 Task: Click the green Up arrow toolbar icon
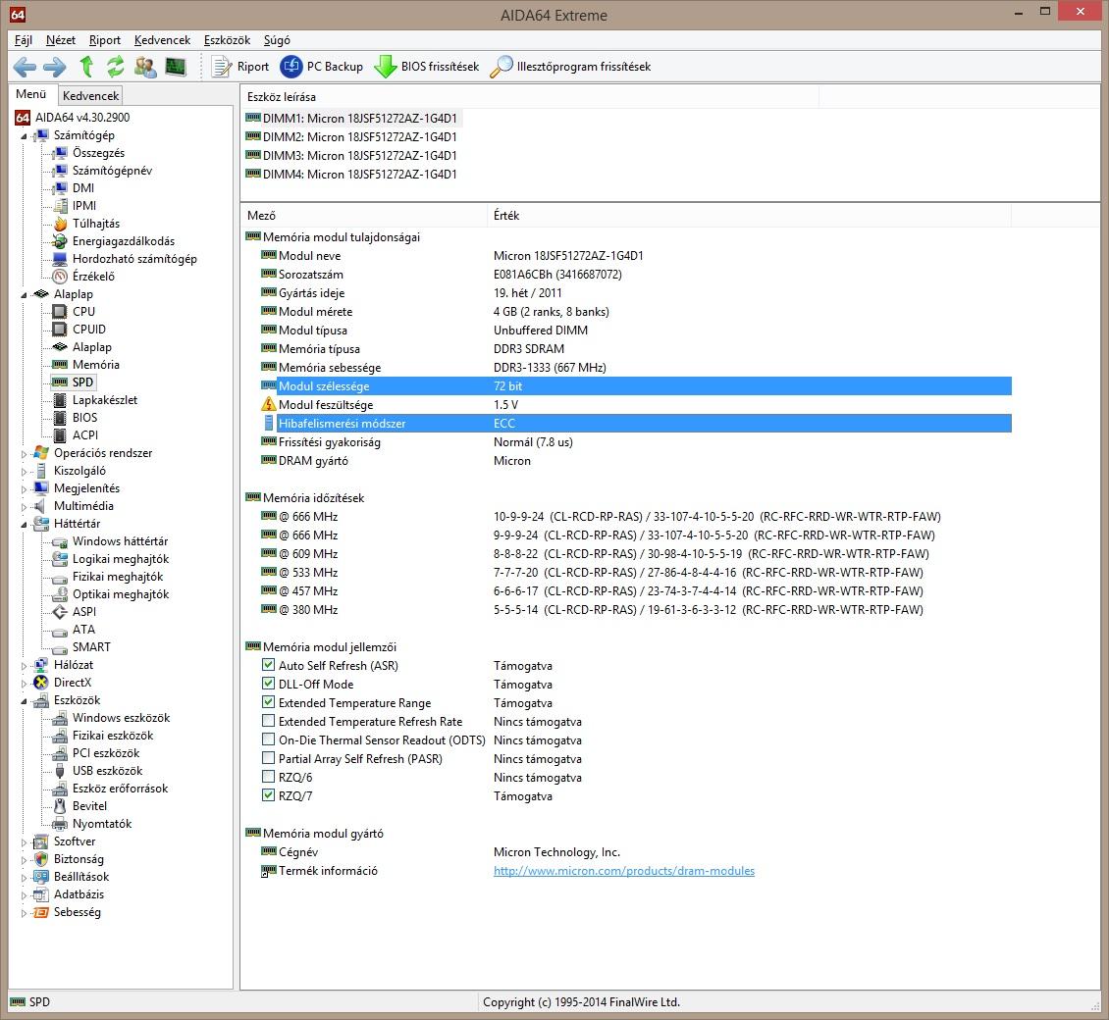click(x=86, y=67)
